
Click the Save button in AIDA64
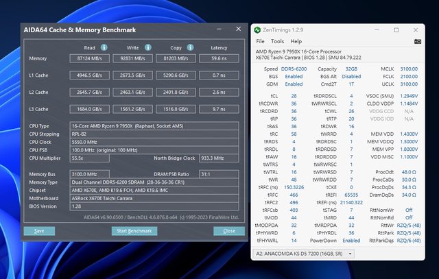pyautogui.click(x=39, y=231)
